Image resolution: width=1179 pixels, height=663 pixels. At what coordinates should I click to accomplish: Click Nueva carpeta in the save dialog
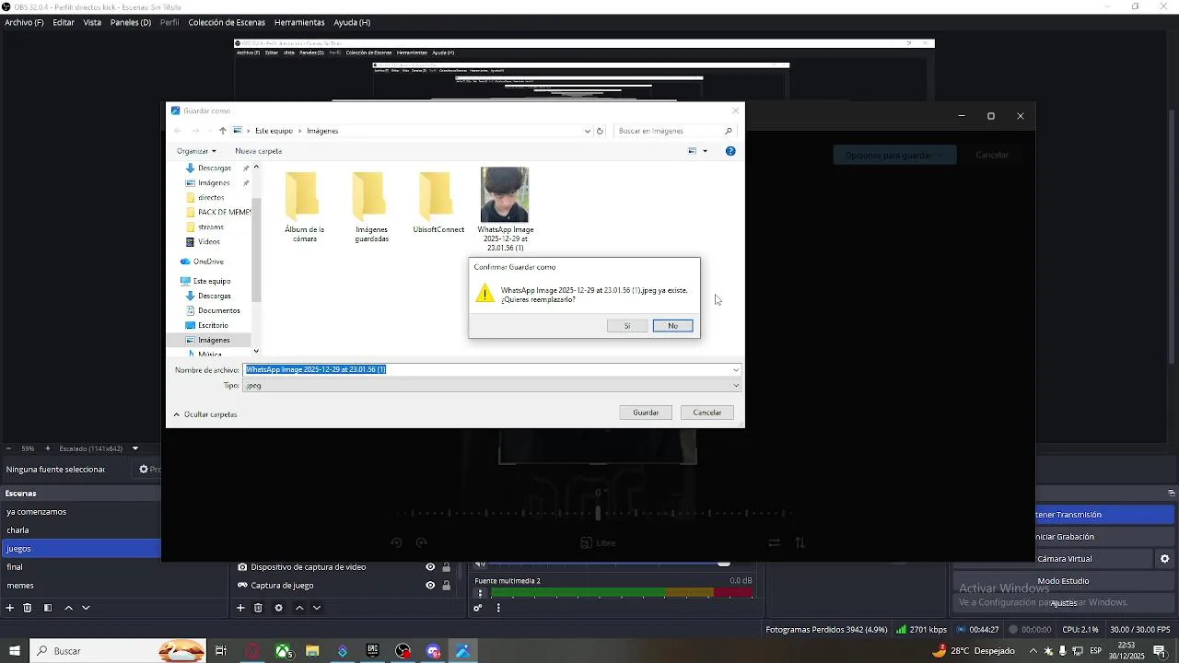coord(258,151)
